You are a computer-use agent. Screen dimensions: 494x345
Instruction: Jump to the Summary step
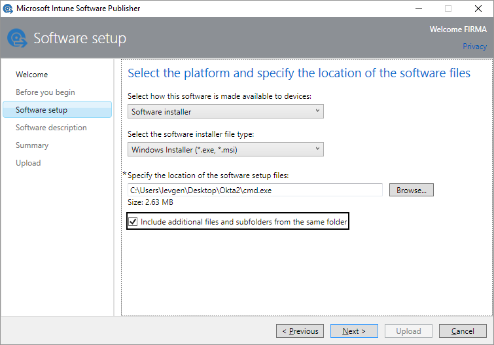[x=32, y=145]
